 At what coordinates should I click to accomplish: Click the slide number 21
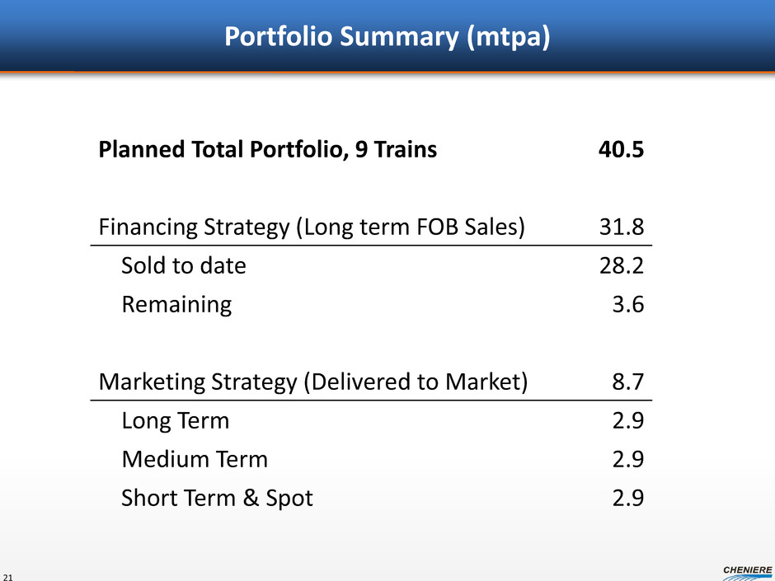(9, 574)
